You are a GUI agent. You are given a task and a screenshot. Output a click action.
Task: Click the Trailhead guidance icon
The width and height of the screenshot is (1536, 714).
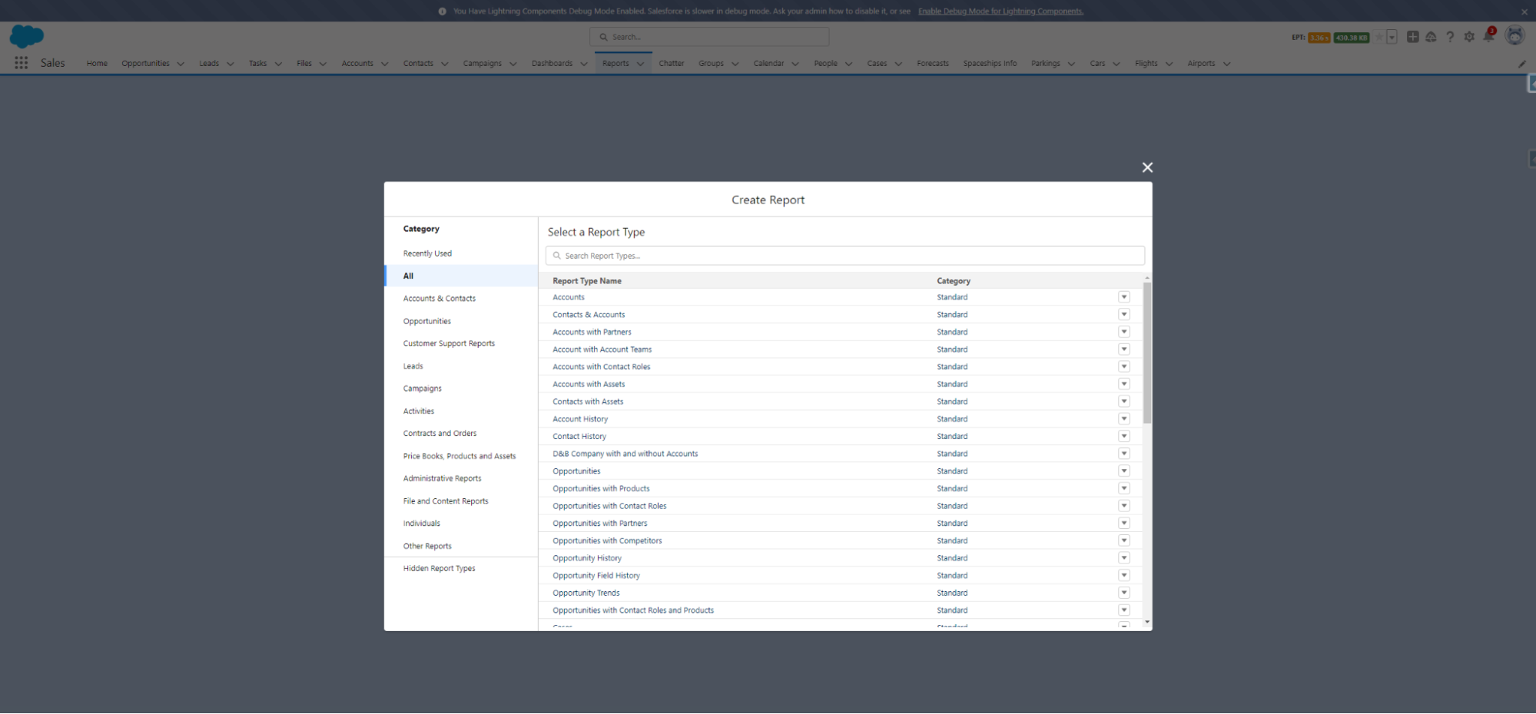coord(1431,36)
